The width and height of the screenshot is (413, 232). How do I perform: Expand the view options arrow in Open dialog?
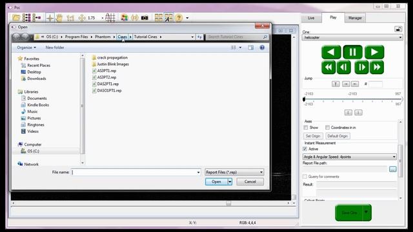[x=240, y=48]
